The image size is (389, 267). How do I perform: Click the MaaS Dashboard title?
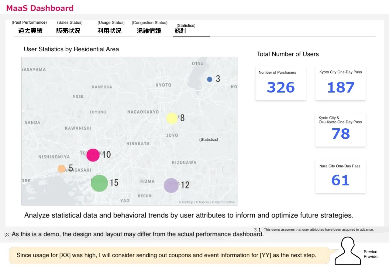click(40, 8)
